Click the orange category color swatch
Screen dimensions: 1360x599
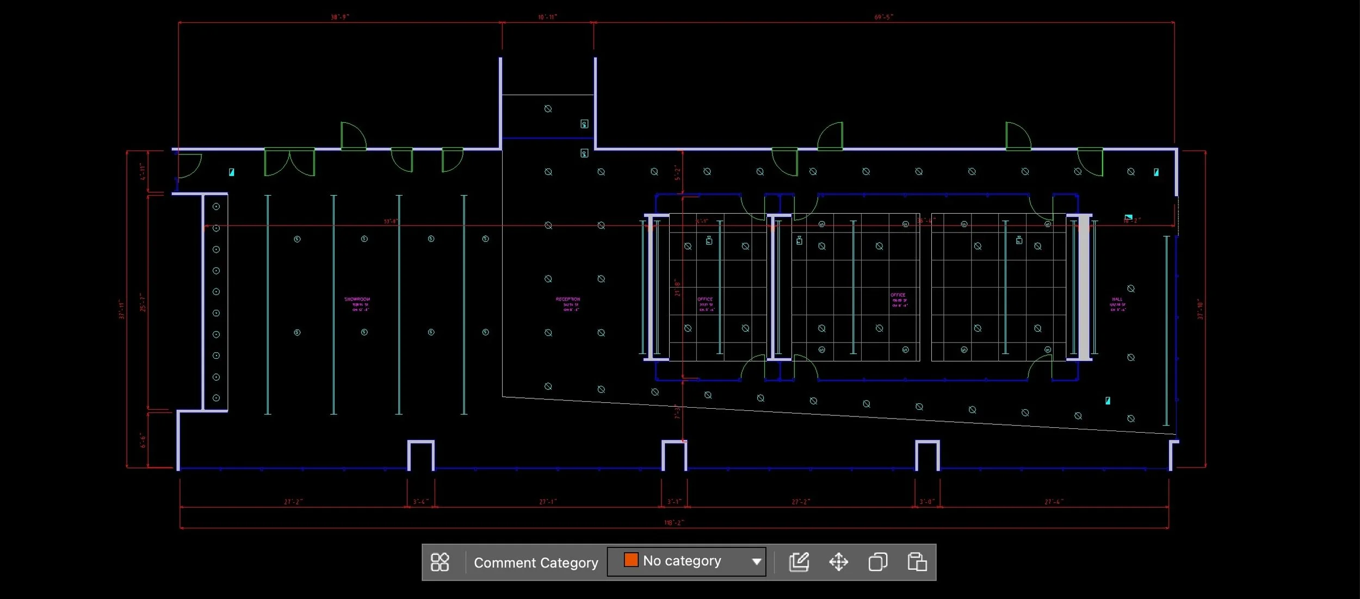(631, 560)
